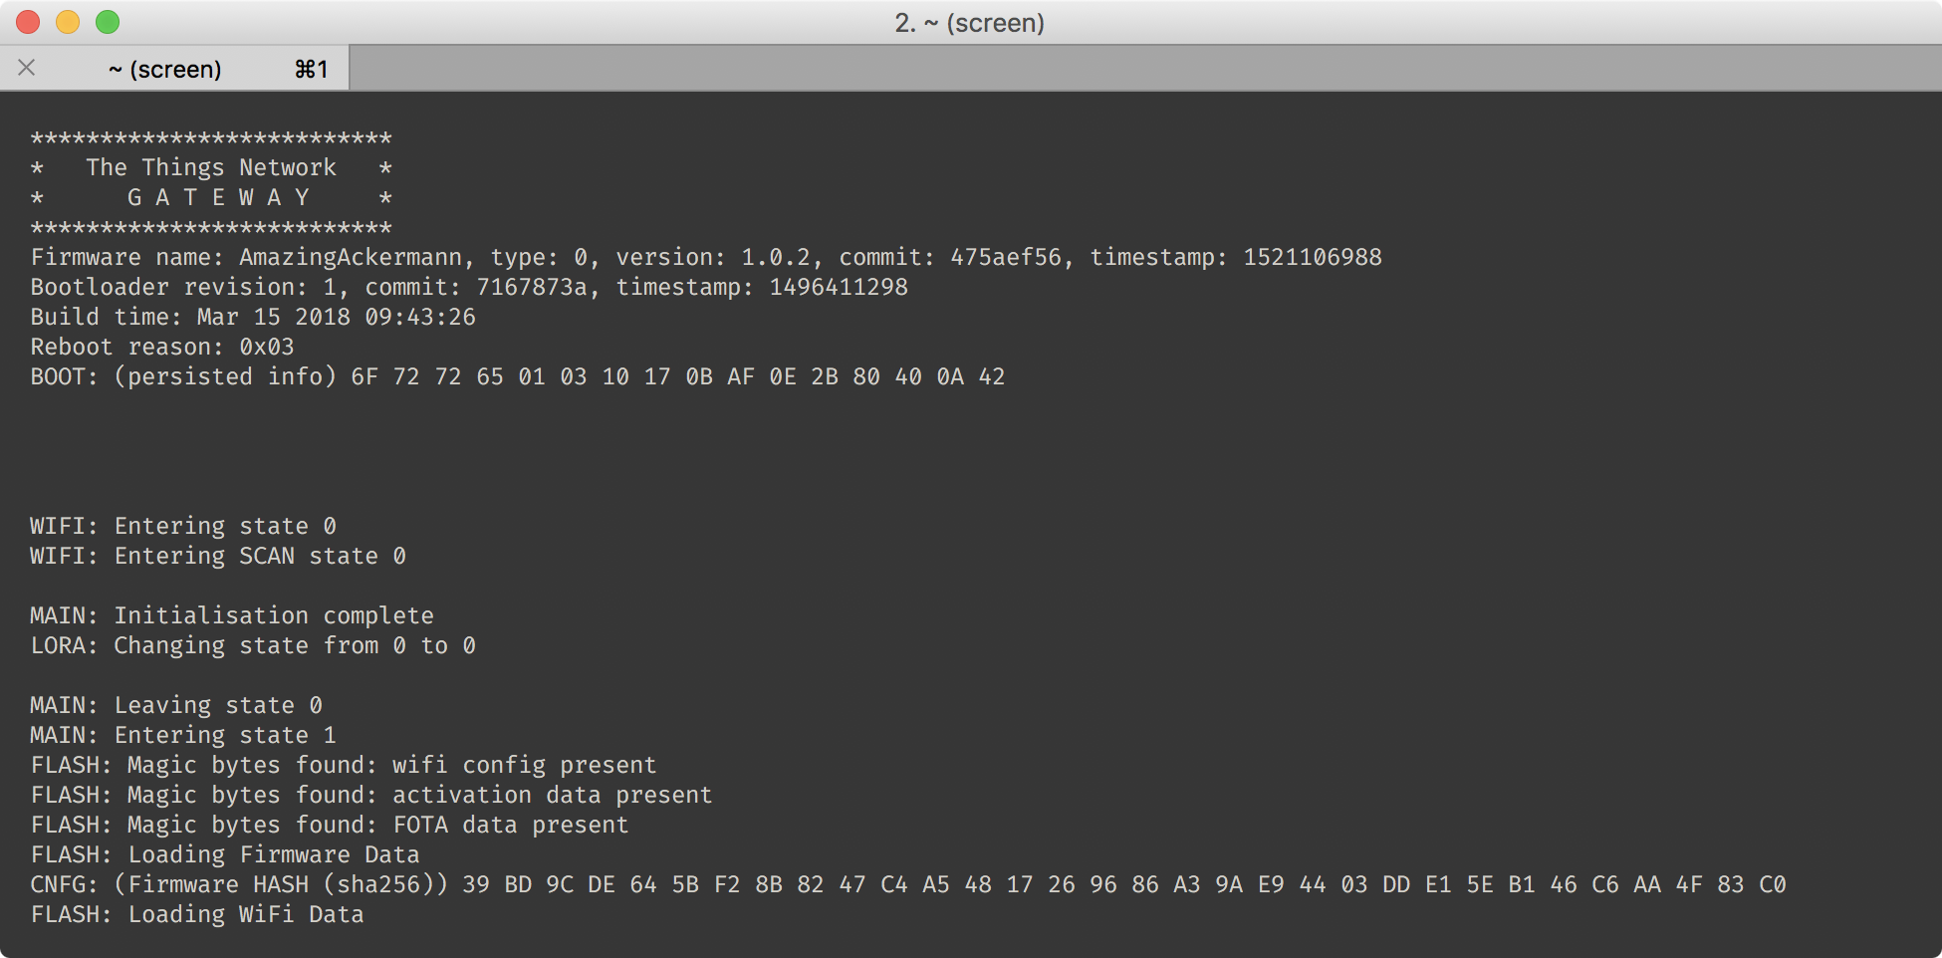Click the window title "2. ~ (screen)"

[x=969, y=22]
